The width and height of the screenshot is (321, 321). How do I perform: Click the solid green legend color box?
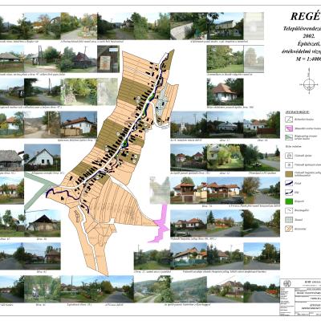[289, 201]
